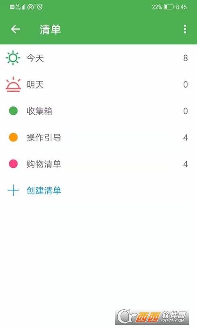The height and width of the screenshot is (329, 197).
Task: Tap the 清单 page title
Action: 50,29
